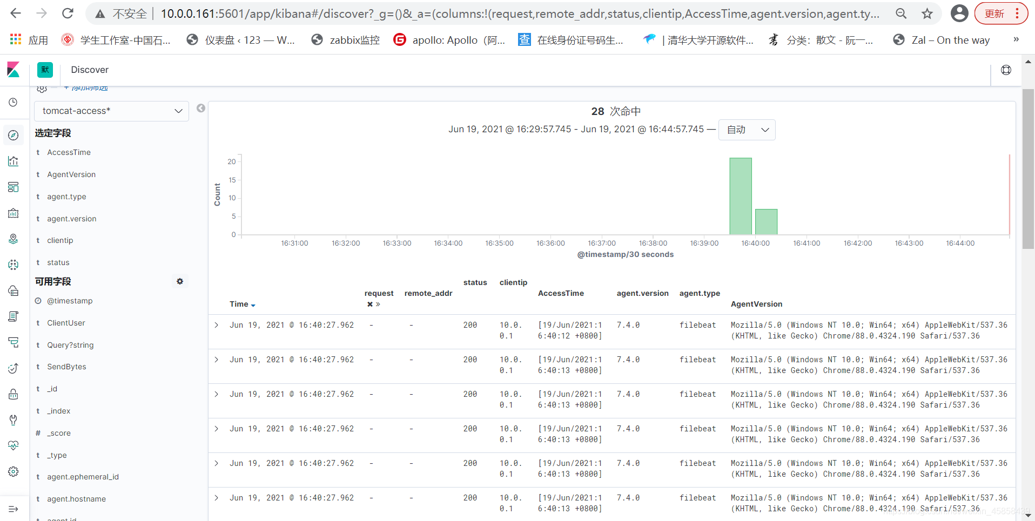Expand the second log row with AccessTime 6:40:13
Viewport: 1035px width, 521px height.
(217, 360)
